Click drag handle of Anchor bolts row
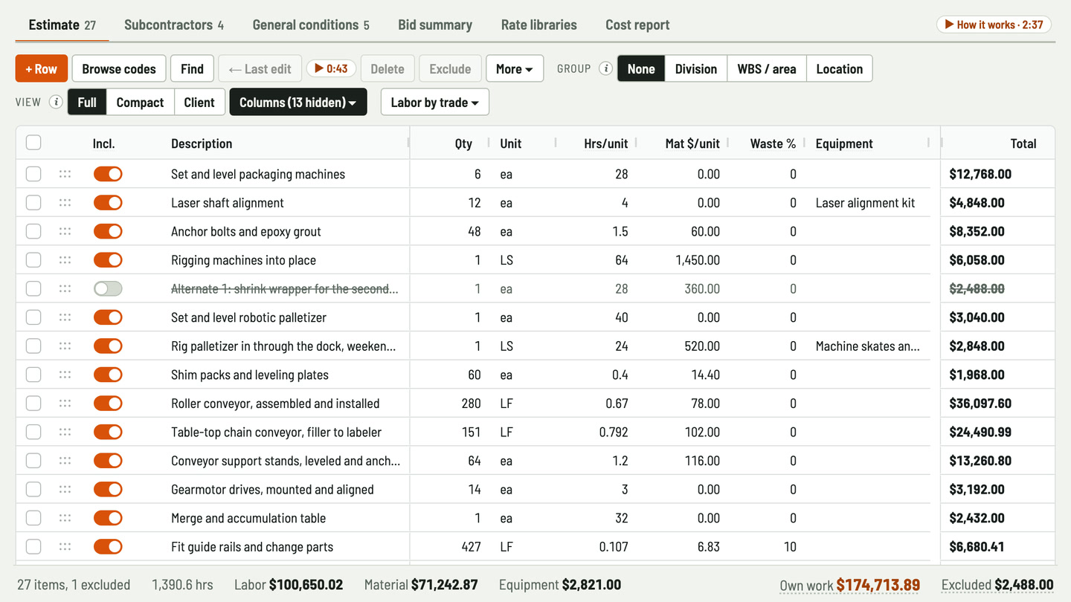 pos(65,231)
